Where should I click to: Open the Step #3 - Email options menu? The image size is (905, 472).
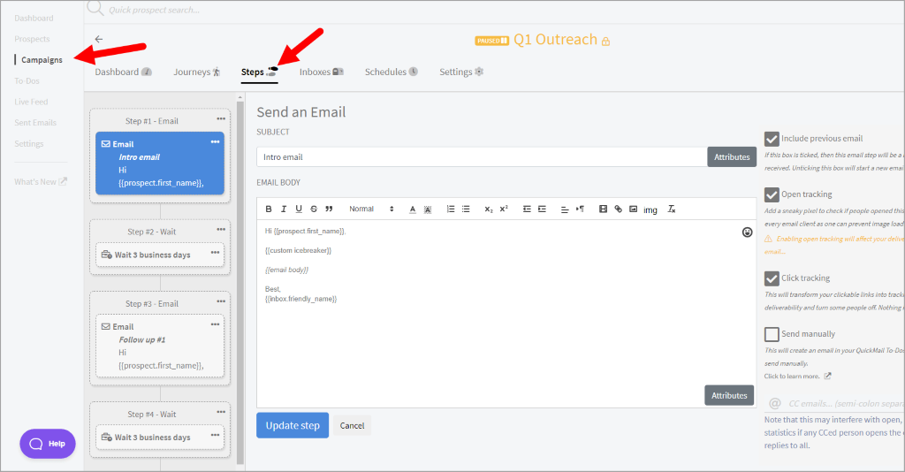click(x=221, y=301)
